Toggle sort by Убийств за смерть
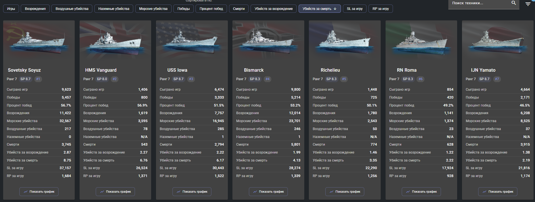535x202 pixels. point(319,9)
